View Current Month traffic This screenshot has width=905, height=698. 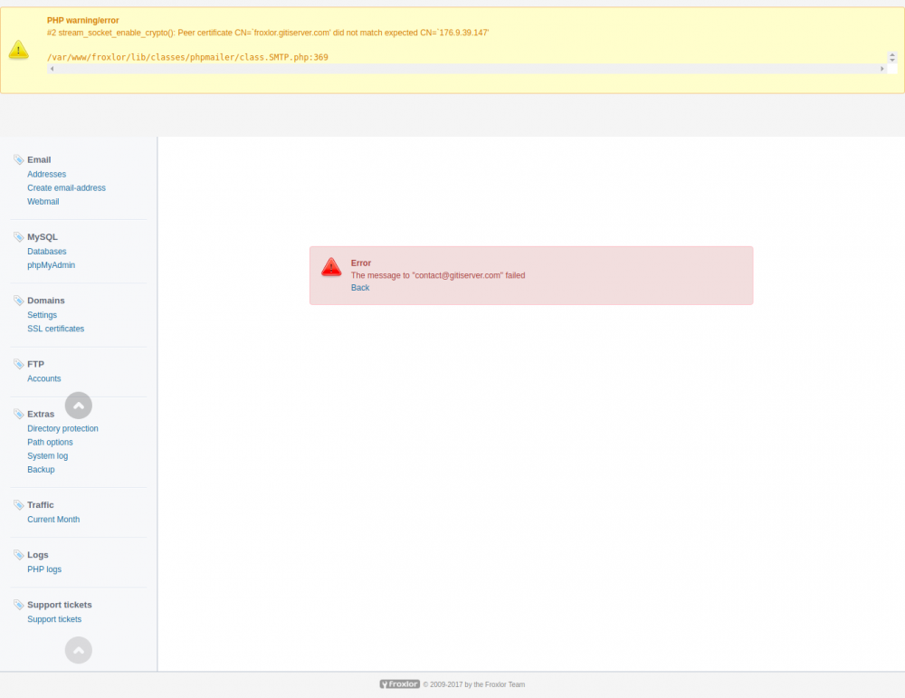pyautogui.click(x=52, y=519)
